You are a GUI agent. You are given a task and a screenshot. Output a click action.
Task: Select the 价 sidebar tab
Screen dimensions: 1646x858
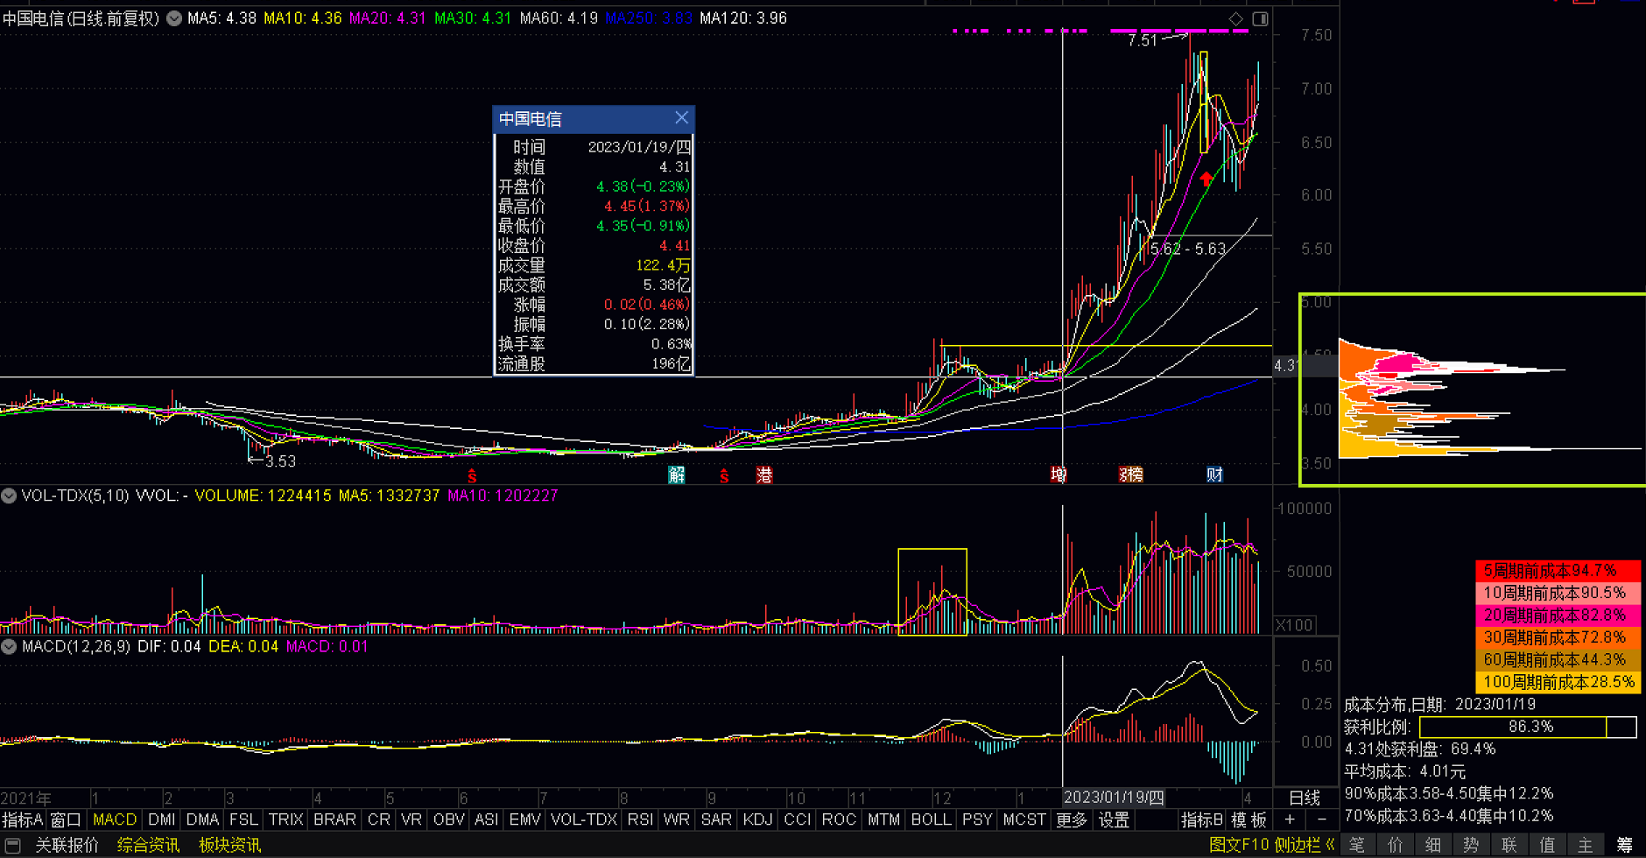[1395, 845]
